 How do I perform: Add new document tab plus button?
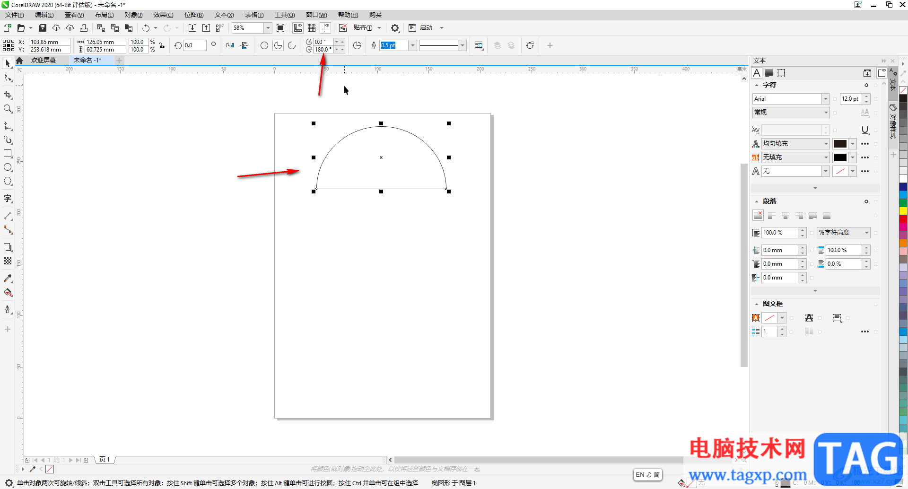click(x=119, y=60)
